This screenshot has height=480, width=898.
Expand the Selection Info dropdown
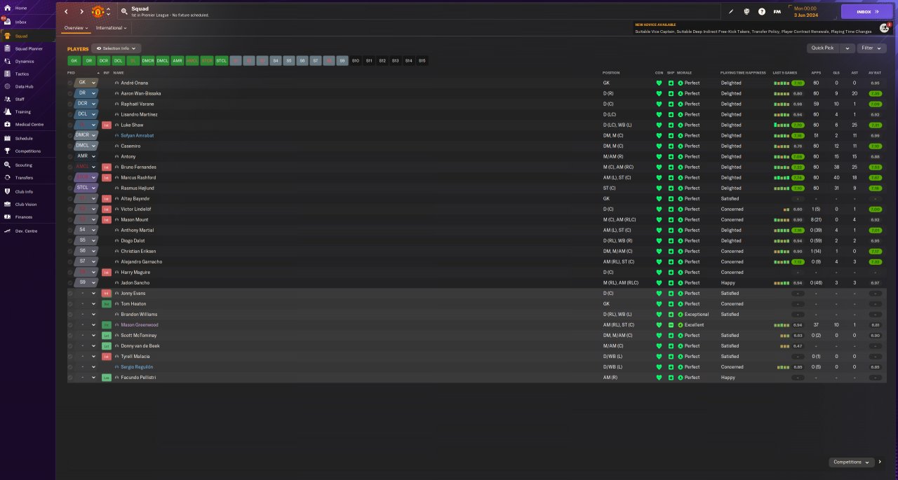[x=116, y=48]
